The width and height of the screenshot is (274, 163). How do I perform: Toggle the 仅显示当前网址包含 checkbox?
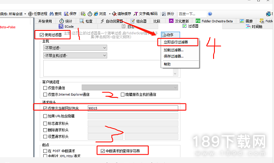(x=45, y=108)
